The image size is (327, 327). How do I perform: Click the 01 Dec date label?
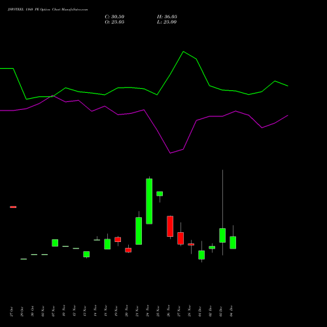(200, 311)
